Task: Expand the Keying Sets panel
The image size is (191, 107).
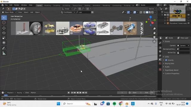Action: (170, 63)
